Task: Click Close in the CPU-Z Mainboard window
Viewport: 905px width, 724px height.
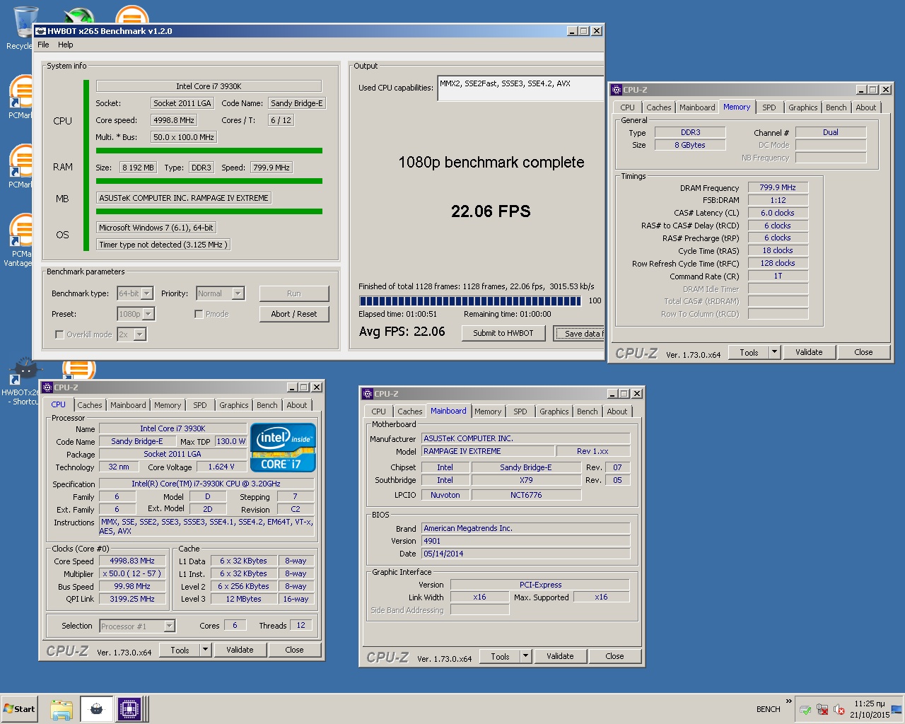Action: pyautogui.click(x=615, y=656)
